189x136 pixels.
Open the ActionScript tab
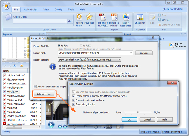point(30,10)
